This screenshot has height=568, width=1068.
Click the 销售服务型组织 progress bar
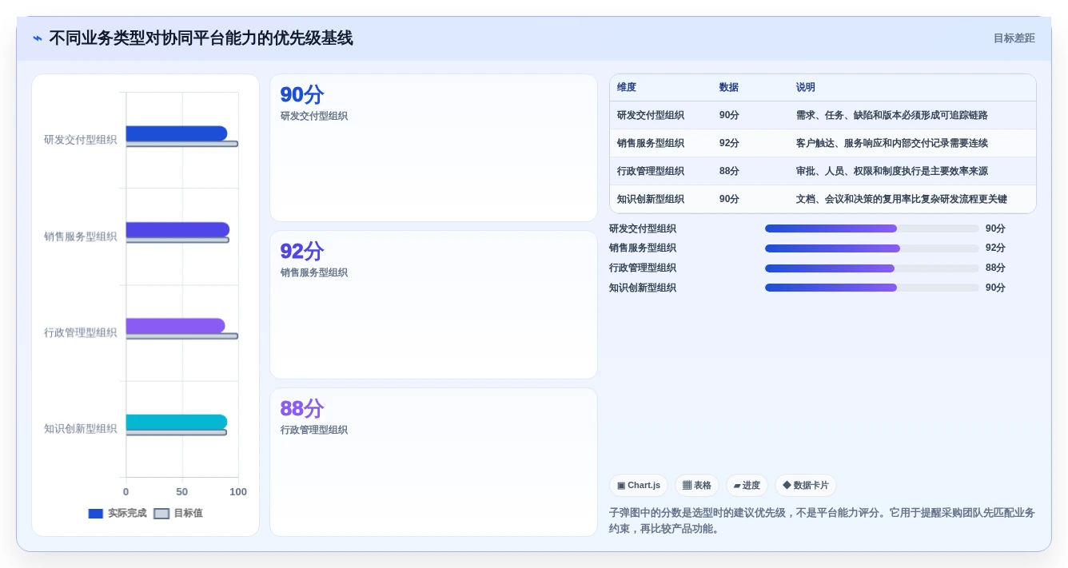click(871, 248)
